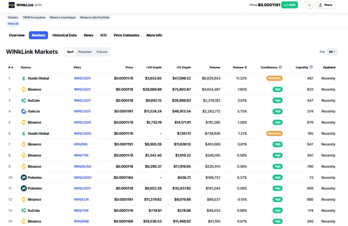Click the Binance logo in WIN/BRL row
Image resolution: width=348 pixels, height=226 pixels.
coord(23,145)
